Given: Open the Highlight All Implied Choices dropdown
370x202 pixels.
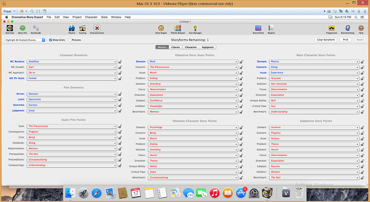Looking at the screenshot, I should (25, 40).
